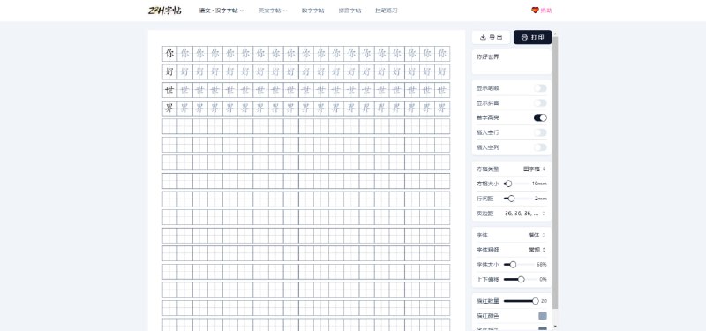Click the highlighted black 界 character in fourth row

click(x=169, y=108)
